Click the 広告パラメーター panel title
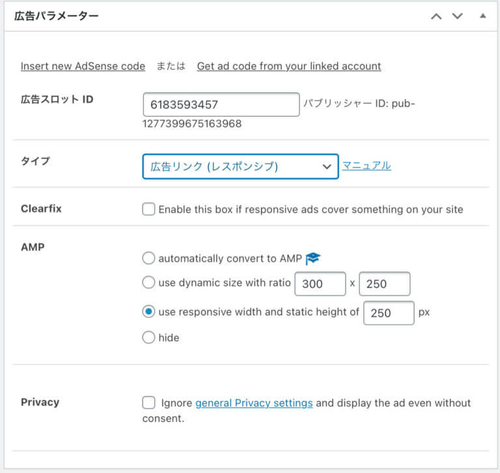 [57, 16]
